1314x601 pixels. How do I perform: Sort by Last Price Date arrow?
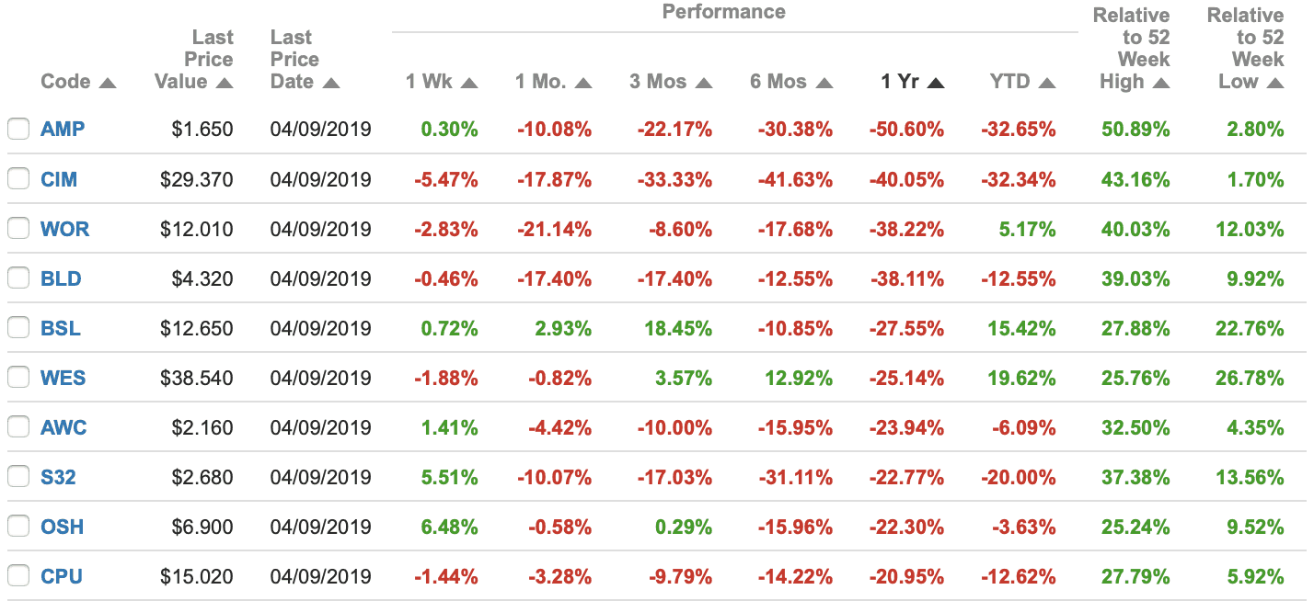pos(331,83)
